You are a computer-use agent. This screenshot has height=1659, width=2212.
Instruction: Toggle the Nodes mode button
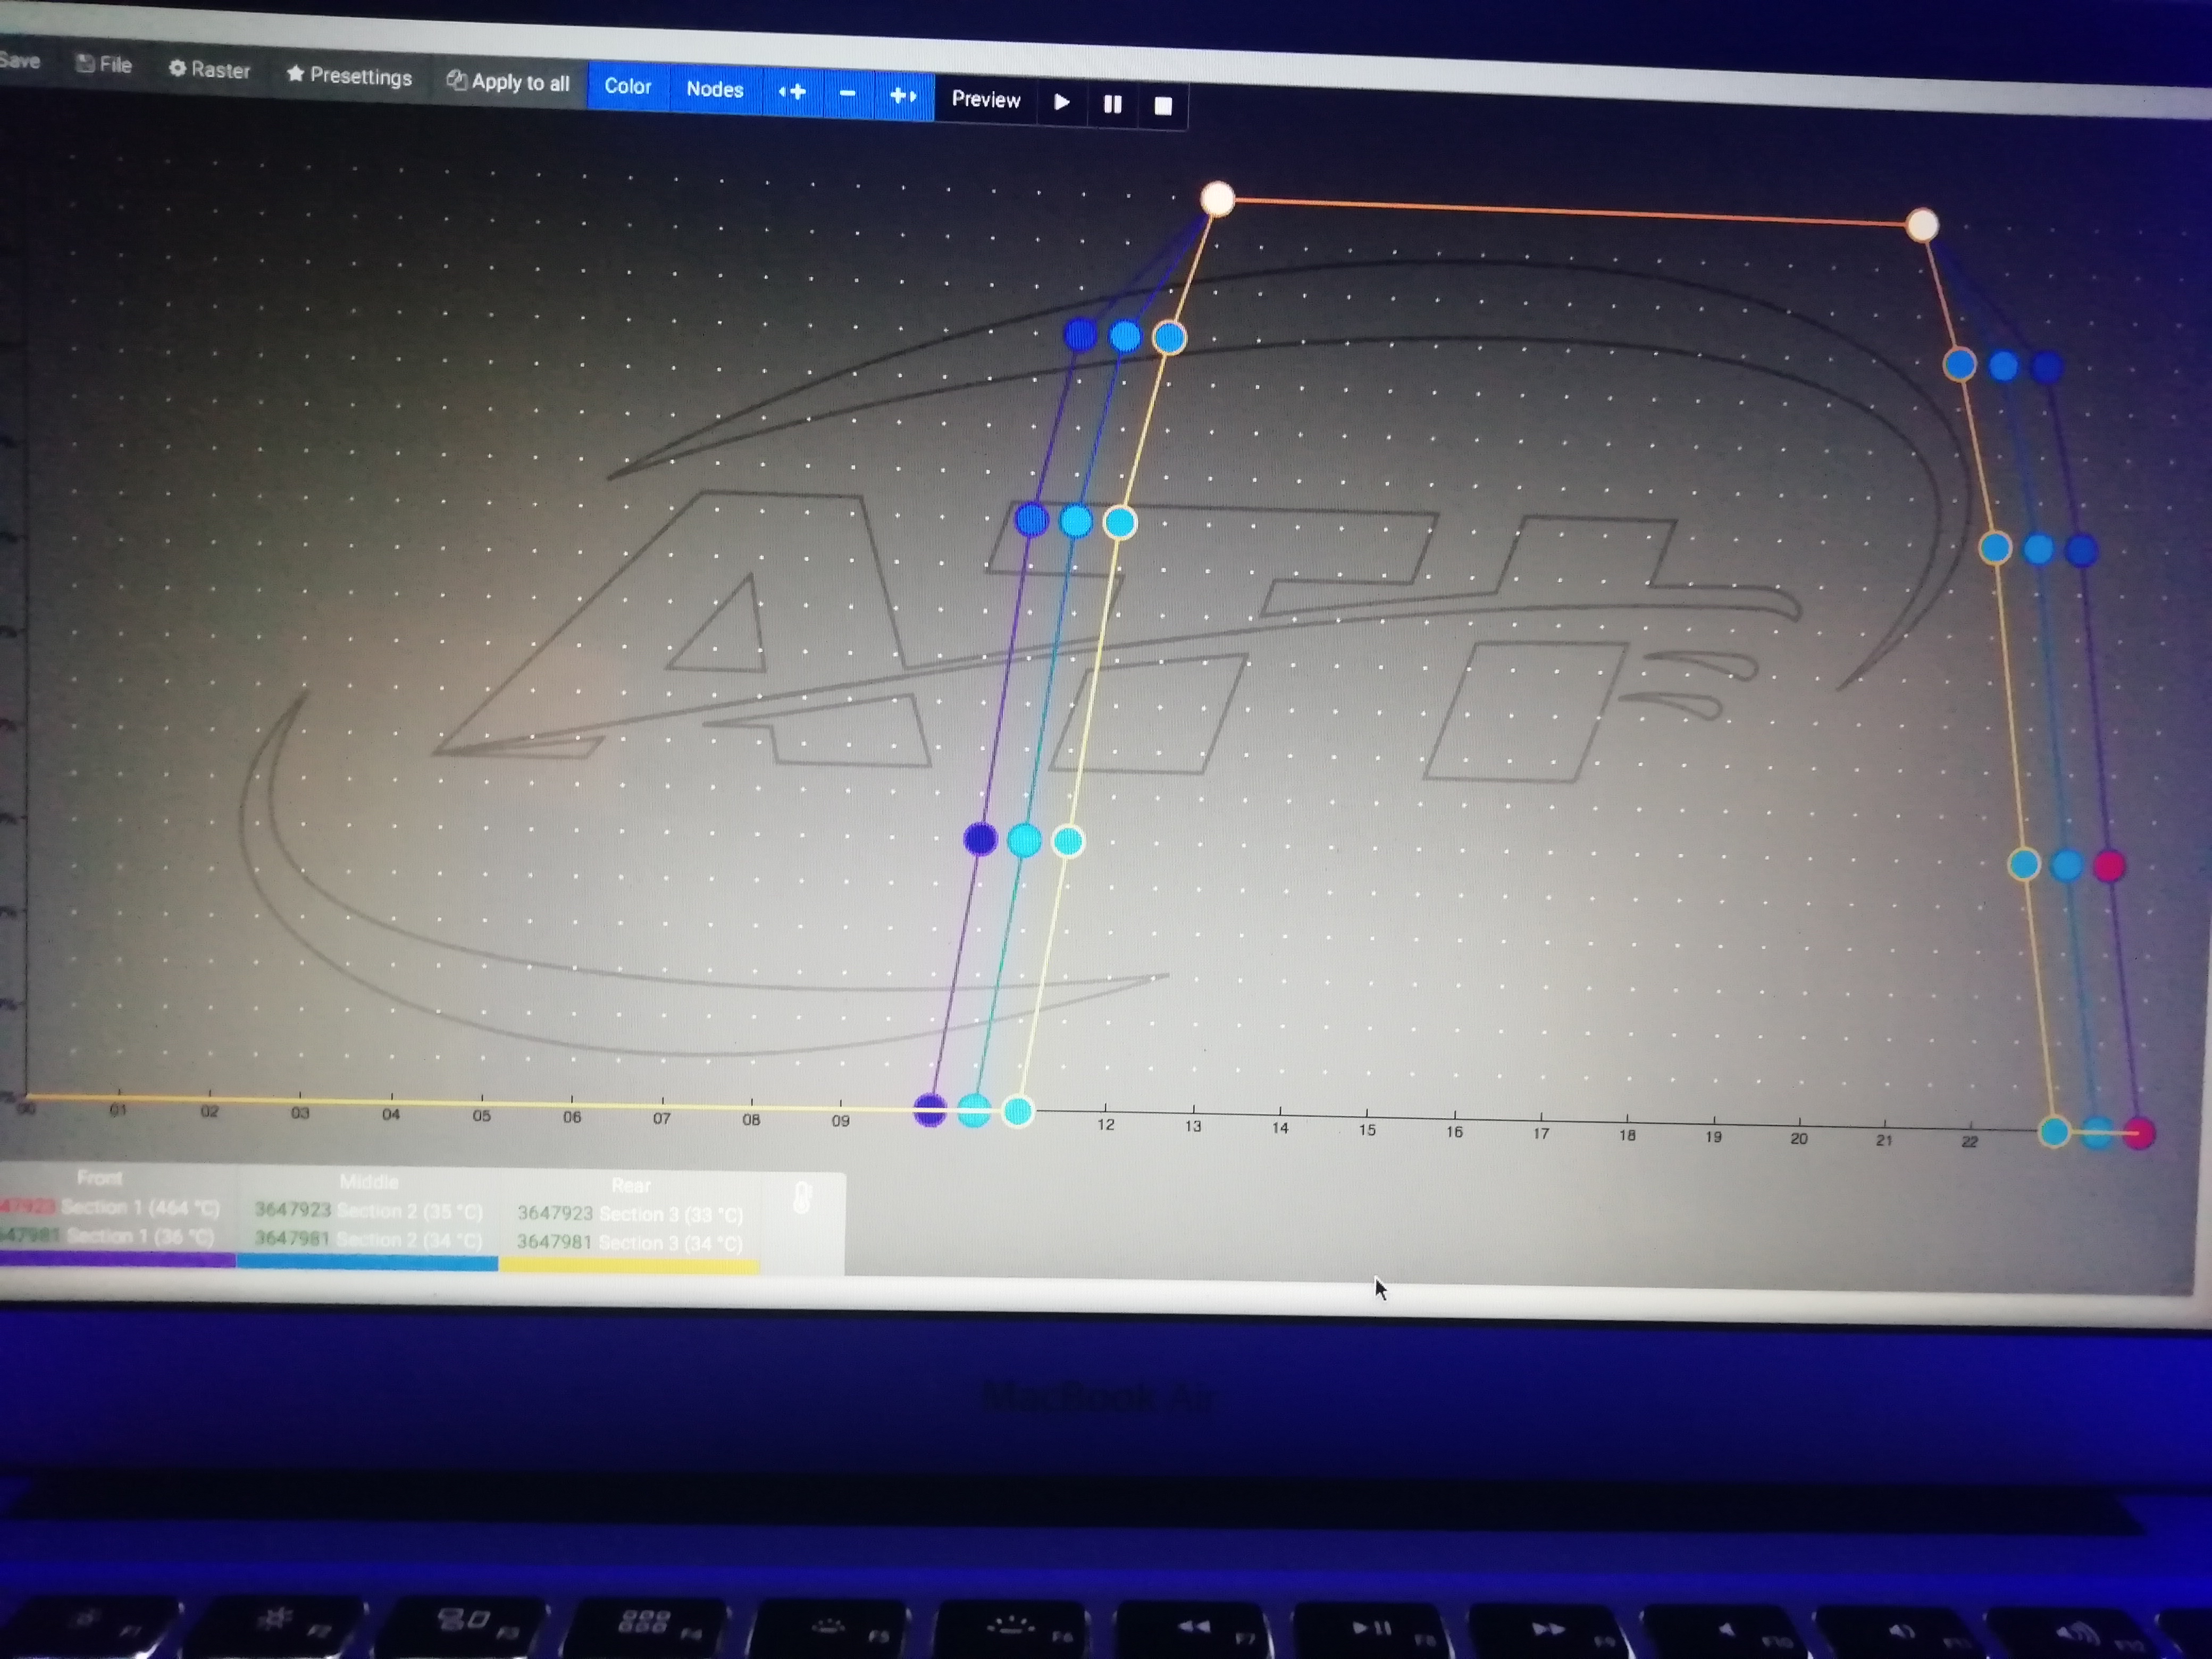click(715, 90)
